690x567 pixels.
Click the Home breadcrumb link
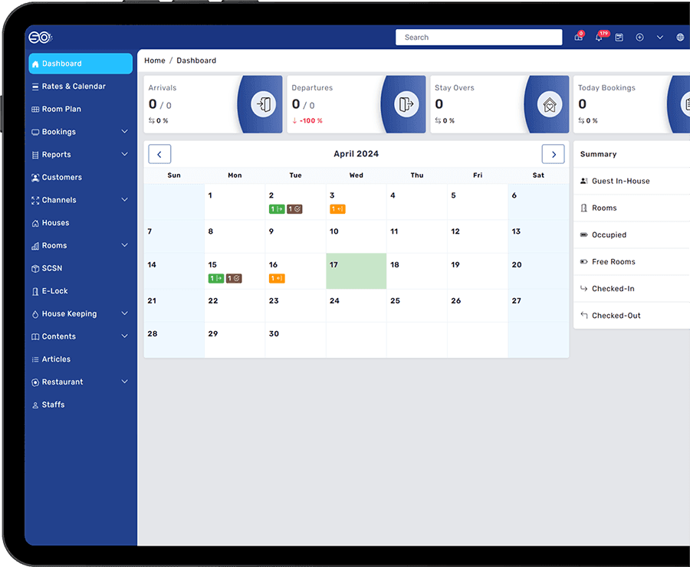click(x=155, y=61)
